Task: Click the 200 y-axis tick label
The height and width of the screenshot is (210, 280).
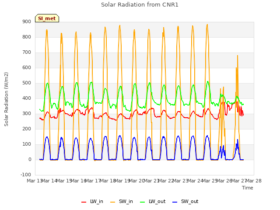Action: pos(27,129)
